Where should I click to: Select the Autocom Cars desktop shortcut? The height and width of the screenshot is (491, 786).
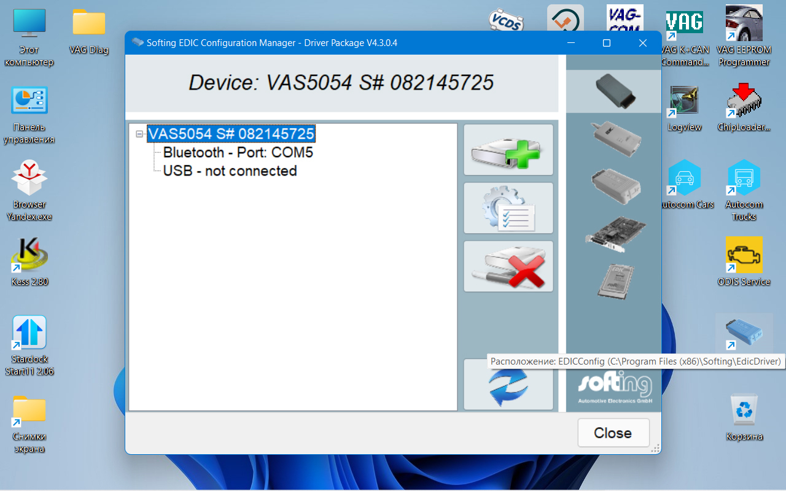[685, 185]
